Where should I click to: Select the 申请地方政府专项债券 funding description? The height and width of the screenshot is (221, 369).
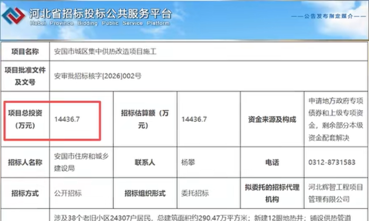pos(336,119)
